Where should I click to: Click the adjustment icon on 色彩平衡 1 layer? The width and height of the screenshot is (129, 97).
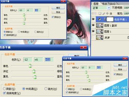pos(100,19)
